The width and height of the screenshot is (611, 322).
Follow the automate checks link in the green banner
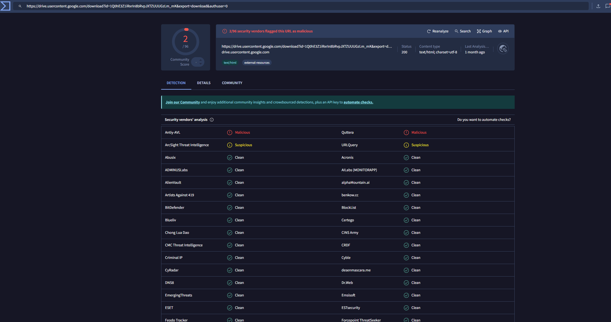(x=358, y=102)
